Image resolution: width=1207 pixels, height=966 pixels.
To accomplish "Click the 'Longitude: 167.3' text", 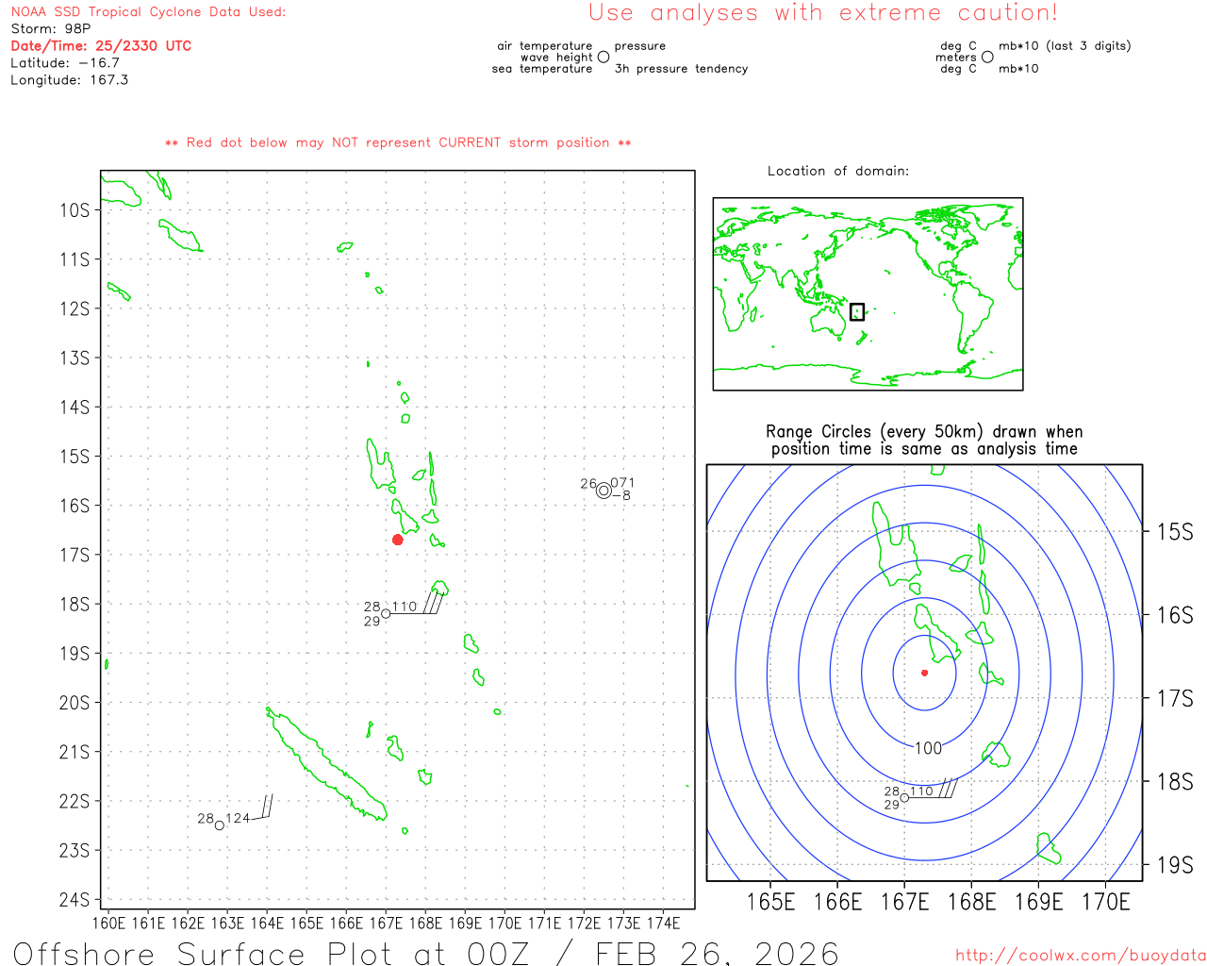I will [x=70, y=80].
